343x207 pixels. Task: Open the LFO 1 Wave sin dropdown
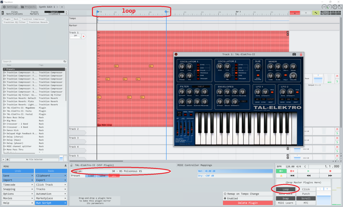point(257,99)
